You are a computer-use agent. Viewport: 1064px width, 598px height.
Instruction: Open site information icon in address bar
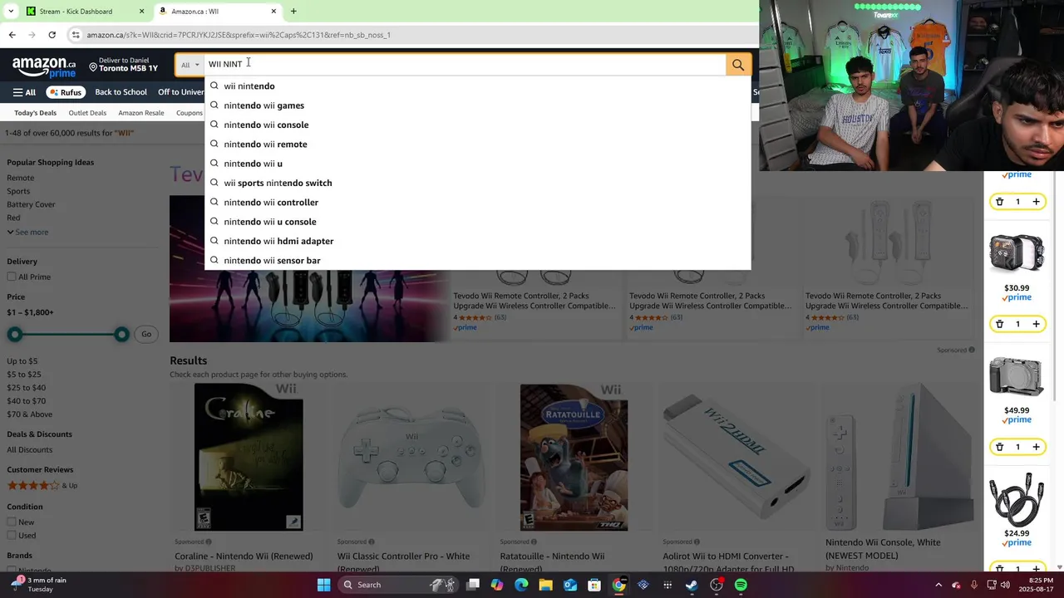click(x=76, y=35)
